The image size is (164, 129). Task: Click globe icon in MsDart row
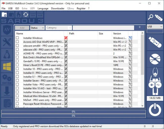click(x=130, y=100)
